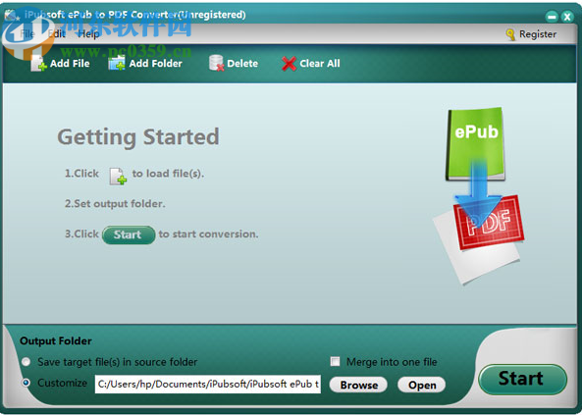The image size is (582, 415).
Task: Click the Getting Started heading
Action: point(138,137)
